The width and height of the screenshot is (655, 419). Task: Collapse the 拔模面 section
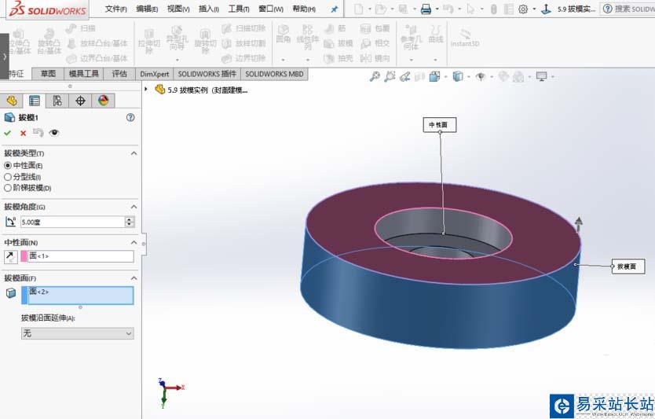134,278
